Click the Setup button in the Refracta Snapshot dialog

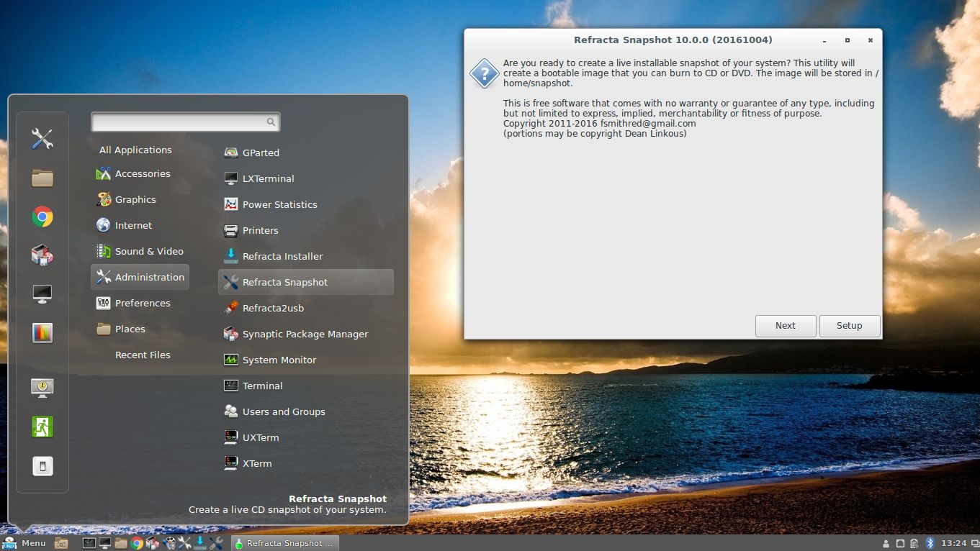click(x=850, y=326)
